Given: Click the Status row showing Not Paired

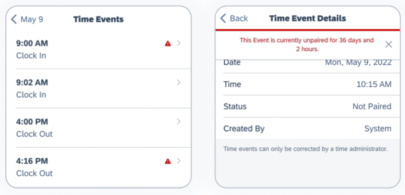Looking at the screenshot, I should tap(307, 106).
